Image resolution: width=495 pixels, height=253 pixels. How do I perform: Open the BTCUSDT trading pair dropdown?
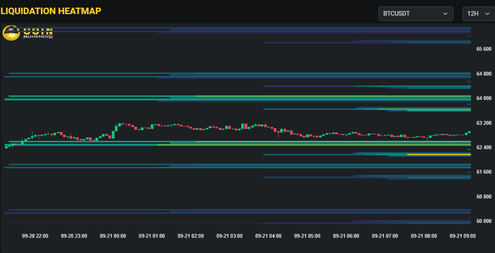(415, 14)
